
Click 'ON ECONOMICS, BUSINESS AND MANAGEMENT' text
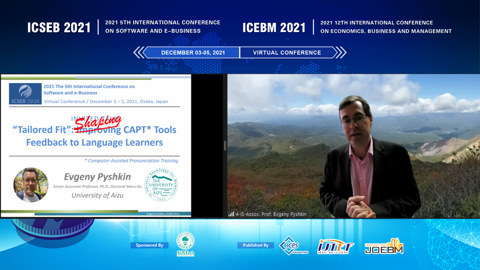(386, 31)
